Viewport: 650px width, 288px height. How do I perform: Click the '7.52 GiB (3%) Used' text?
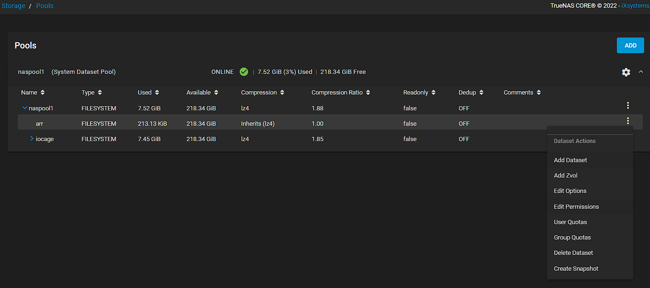tap(285, 72)
